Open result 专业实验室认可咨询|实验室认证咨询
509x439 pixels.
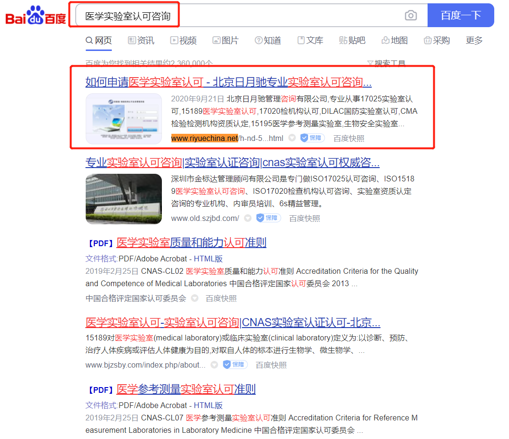(x=232, y=162)
